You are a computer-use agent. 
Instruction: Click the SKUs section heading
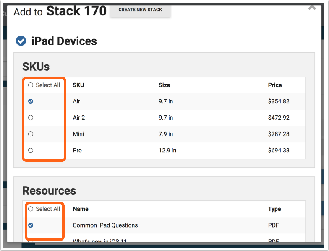pyautogui.click(x=36, y=67)
